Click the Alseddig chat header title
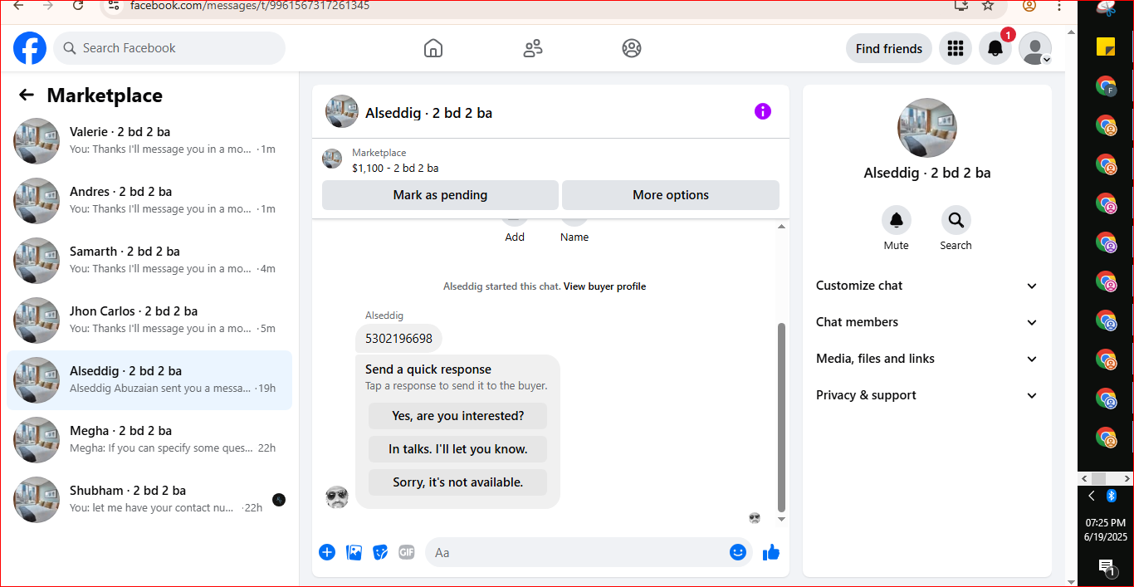1134x587 pixels. coord(428,113)
